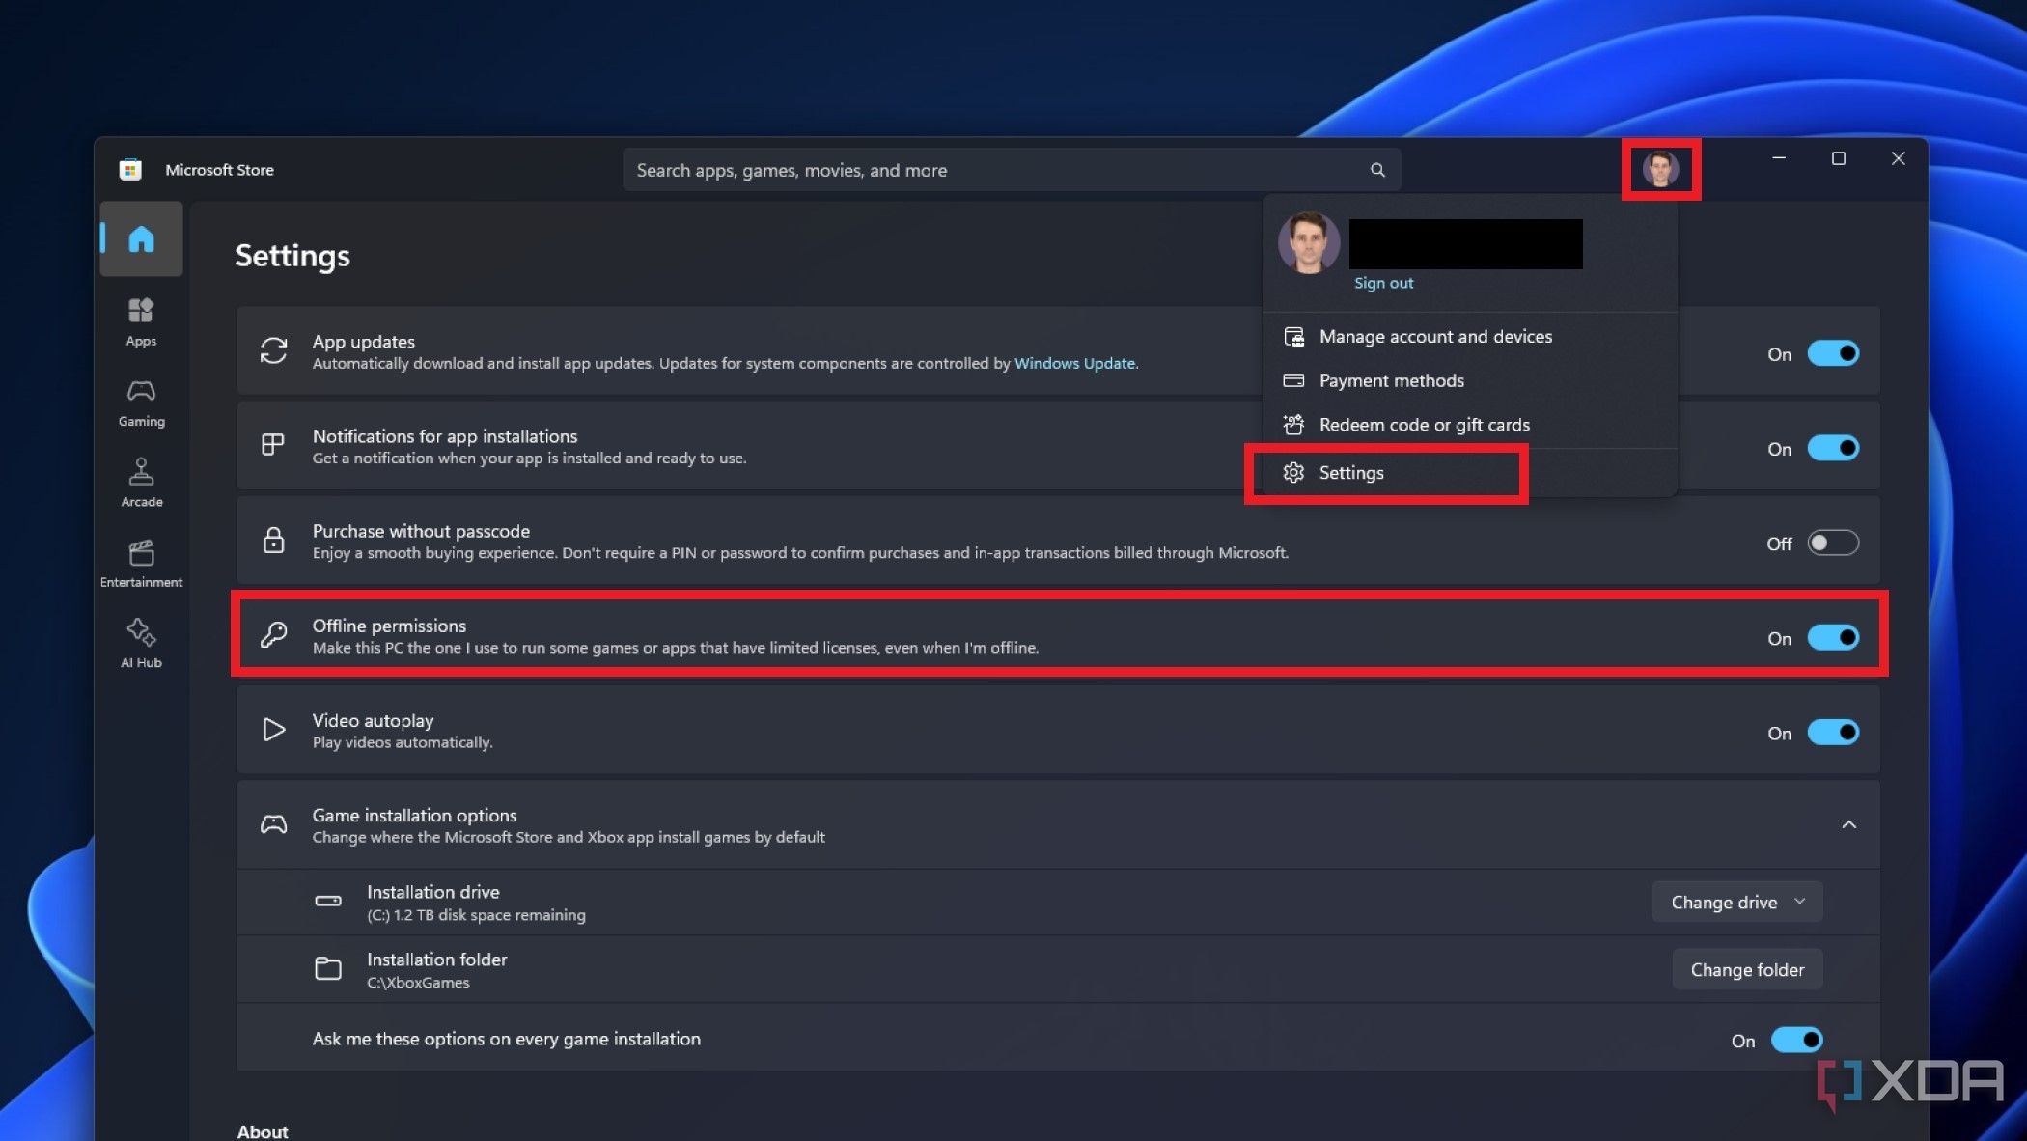2027x1141 pixels.
Task: Navigate to Entertainment section icon
Action: point(139,552)
